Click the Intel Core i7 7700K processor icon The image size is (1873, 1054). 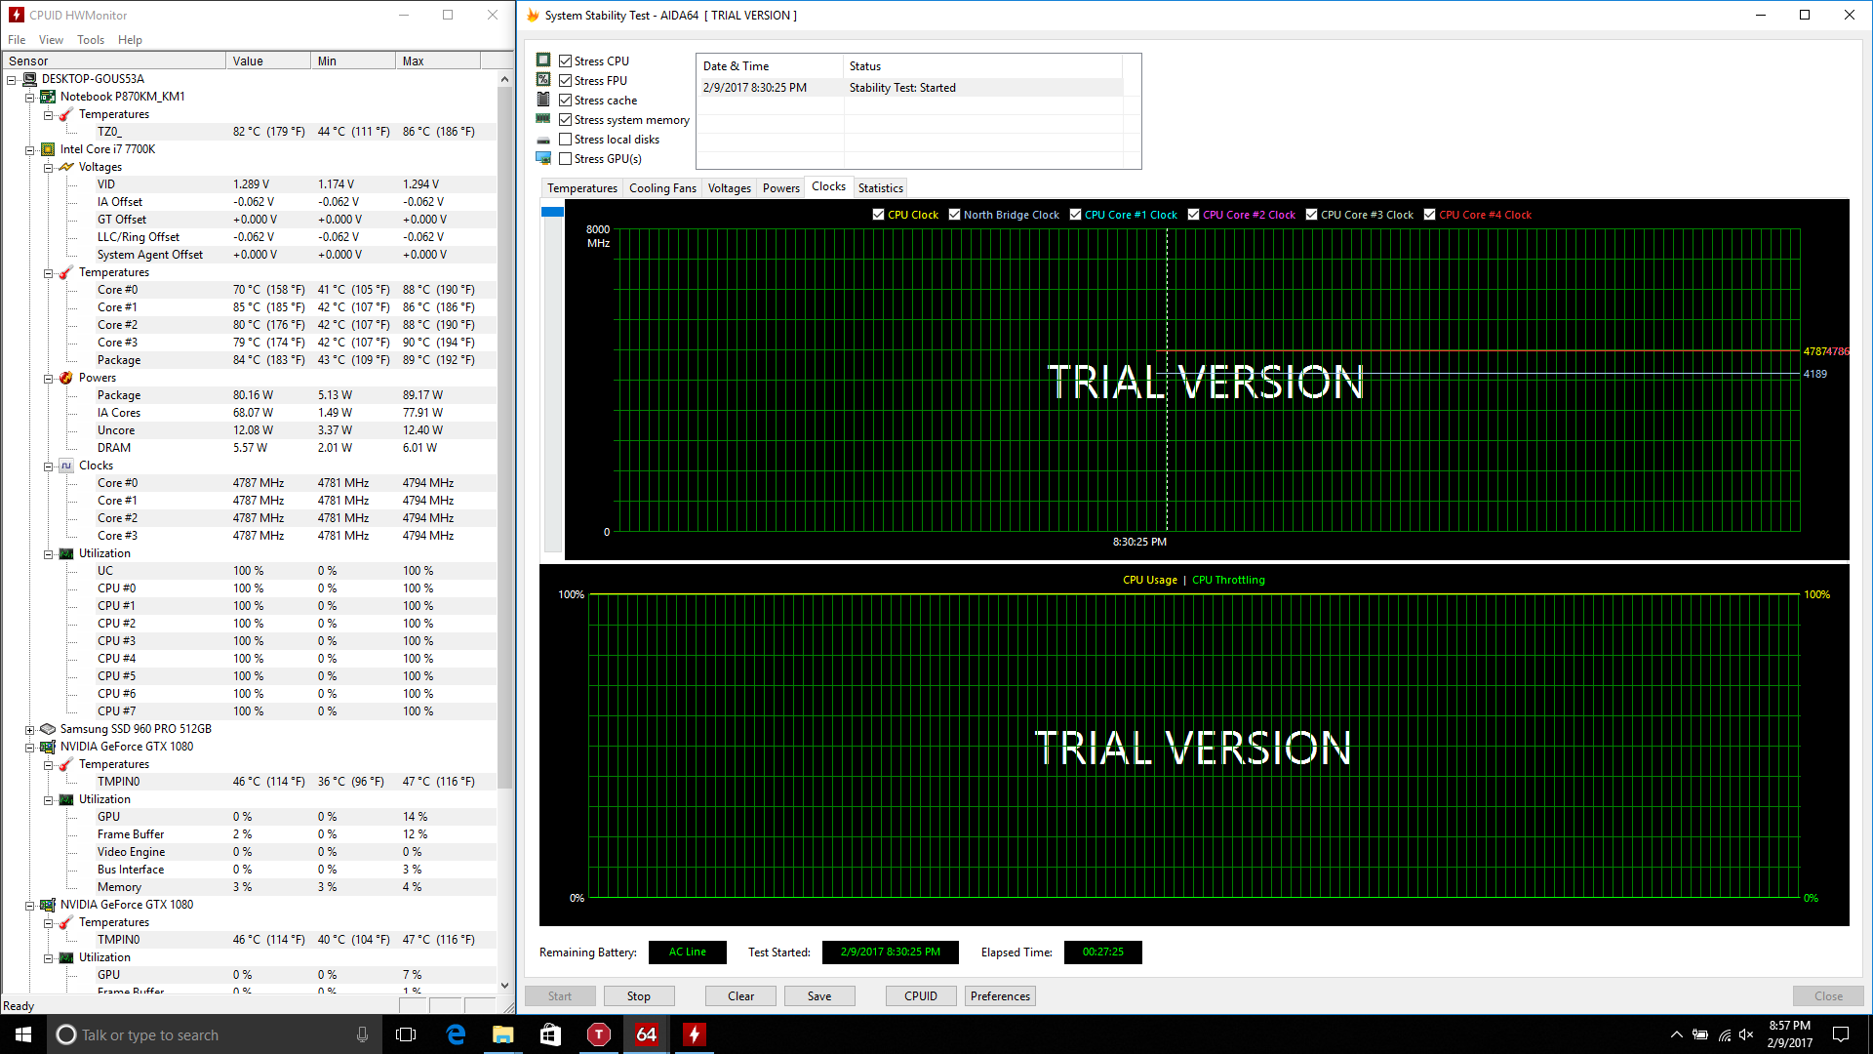pos(48,149)
